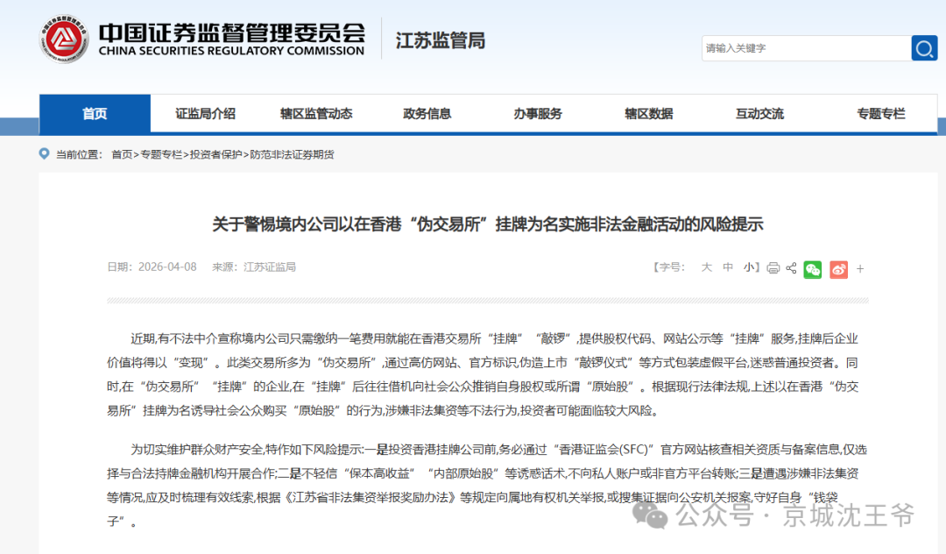Screen dimensions: 946x554
Task: Open the 证监局介绍 menu
Action: (x=205, y=114)
